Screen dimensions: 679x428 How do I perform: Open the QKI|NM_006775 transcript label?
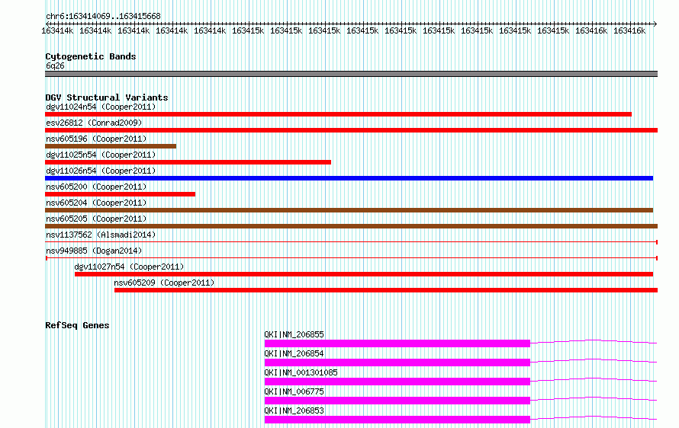point(294,391)
